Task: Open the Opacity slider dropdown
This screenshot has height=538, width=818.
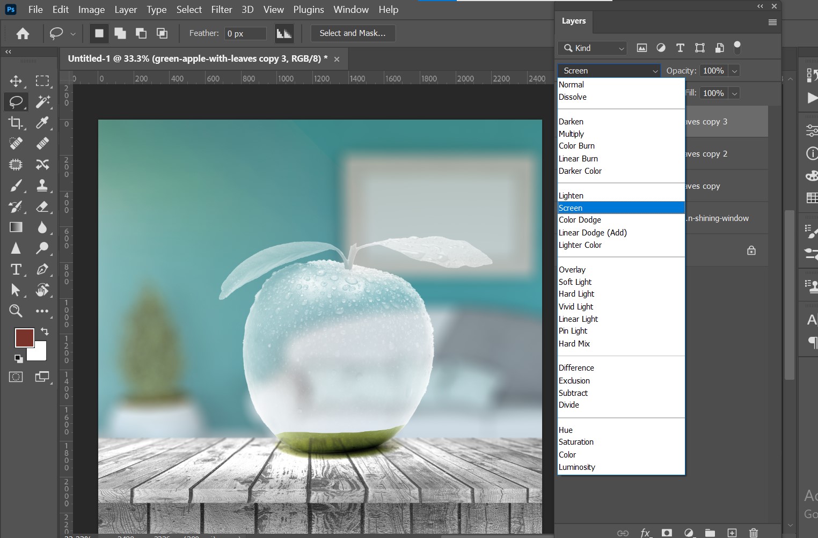Action: pyautogui.click(x=734, y=71)
